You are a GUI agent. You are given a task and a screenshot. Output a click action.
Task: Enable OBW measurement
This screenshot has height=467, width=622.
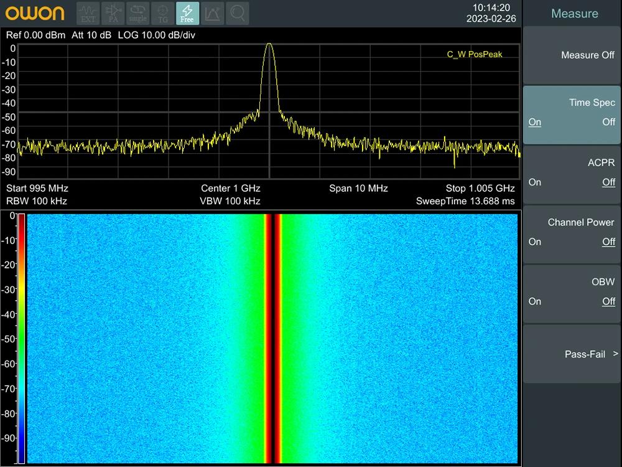[x=535, y=301]
